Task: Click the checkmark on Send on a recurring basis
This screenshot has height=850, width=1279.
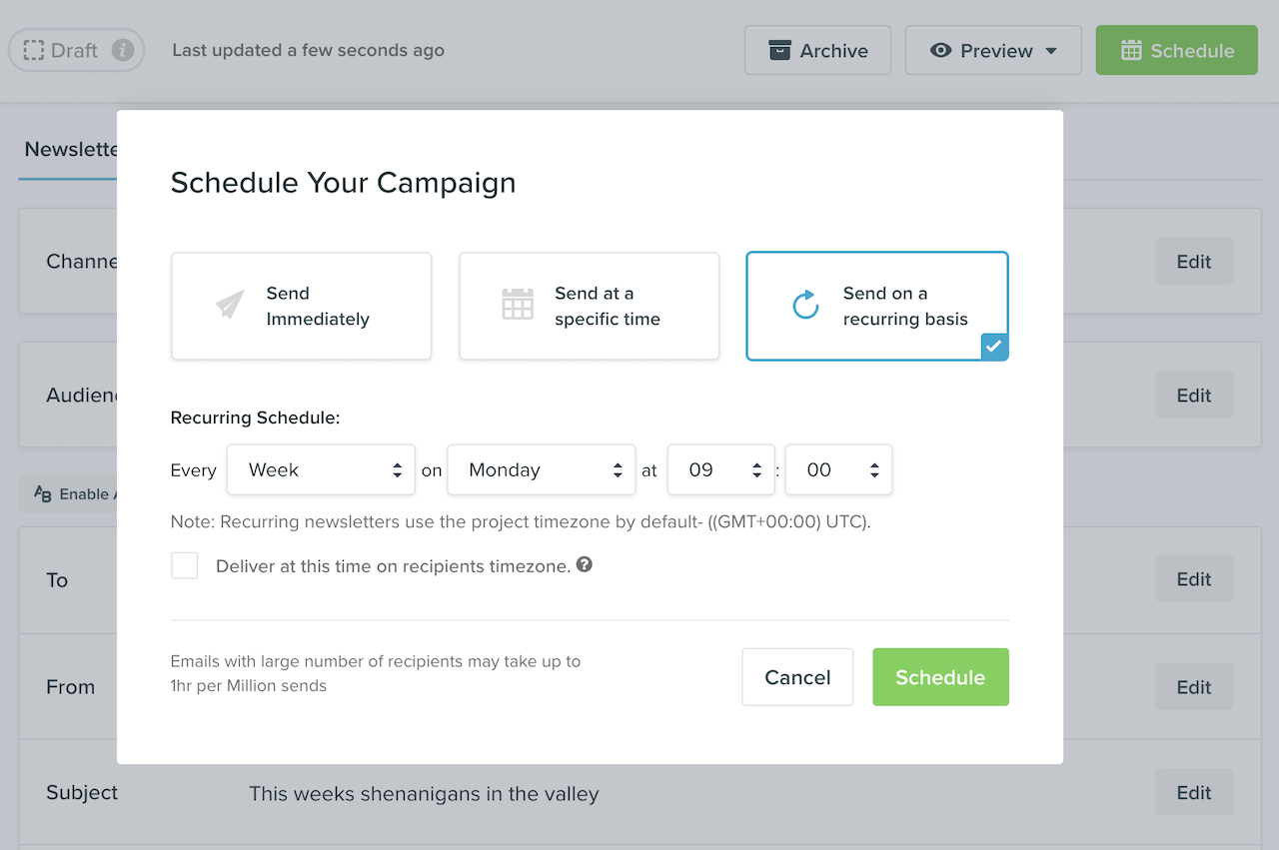Action: pos(993,347)
